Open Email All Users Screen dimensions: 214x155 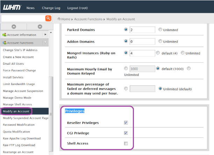[13, 64]
